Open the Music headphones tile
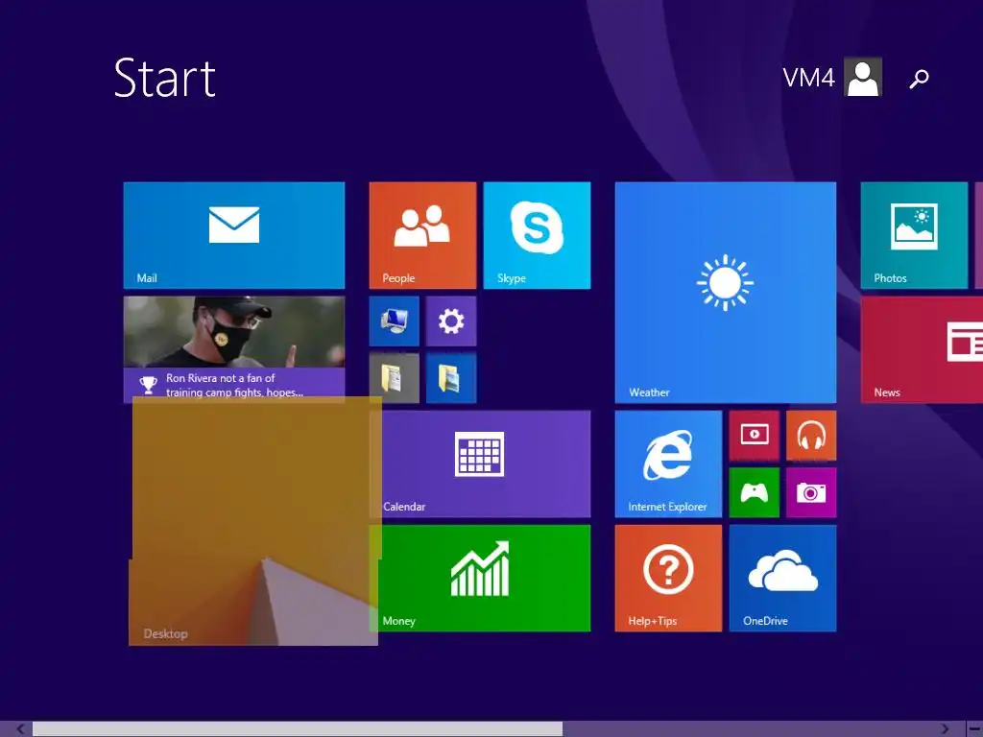Viewport: 983px width, 737px height. (811, 436)
